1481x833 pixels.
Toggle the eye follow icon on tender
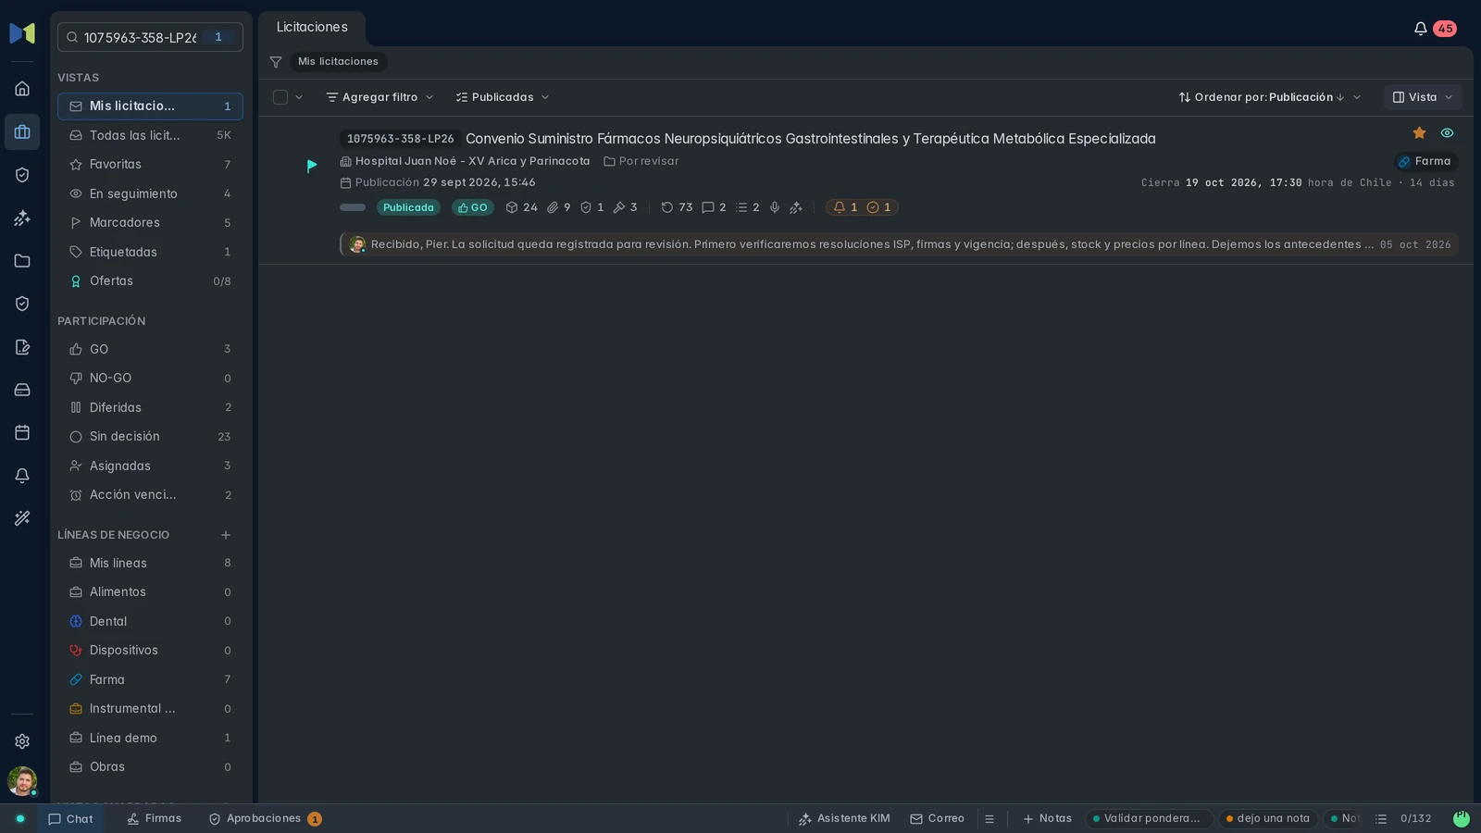click(x=1447, y=133)
